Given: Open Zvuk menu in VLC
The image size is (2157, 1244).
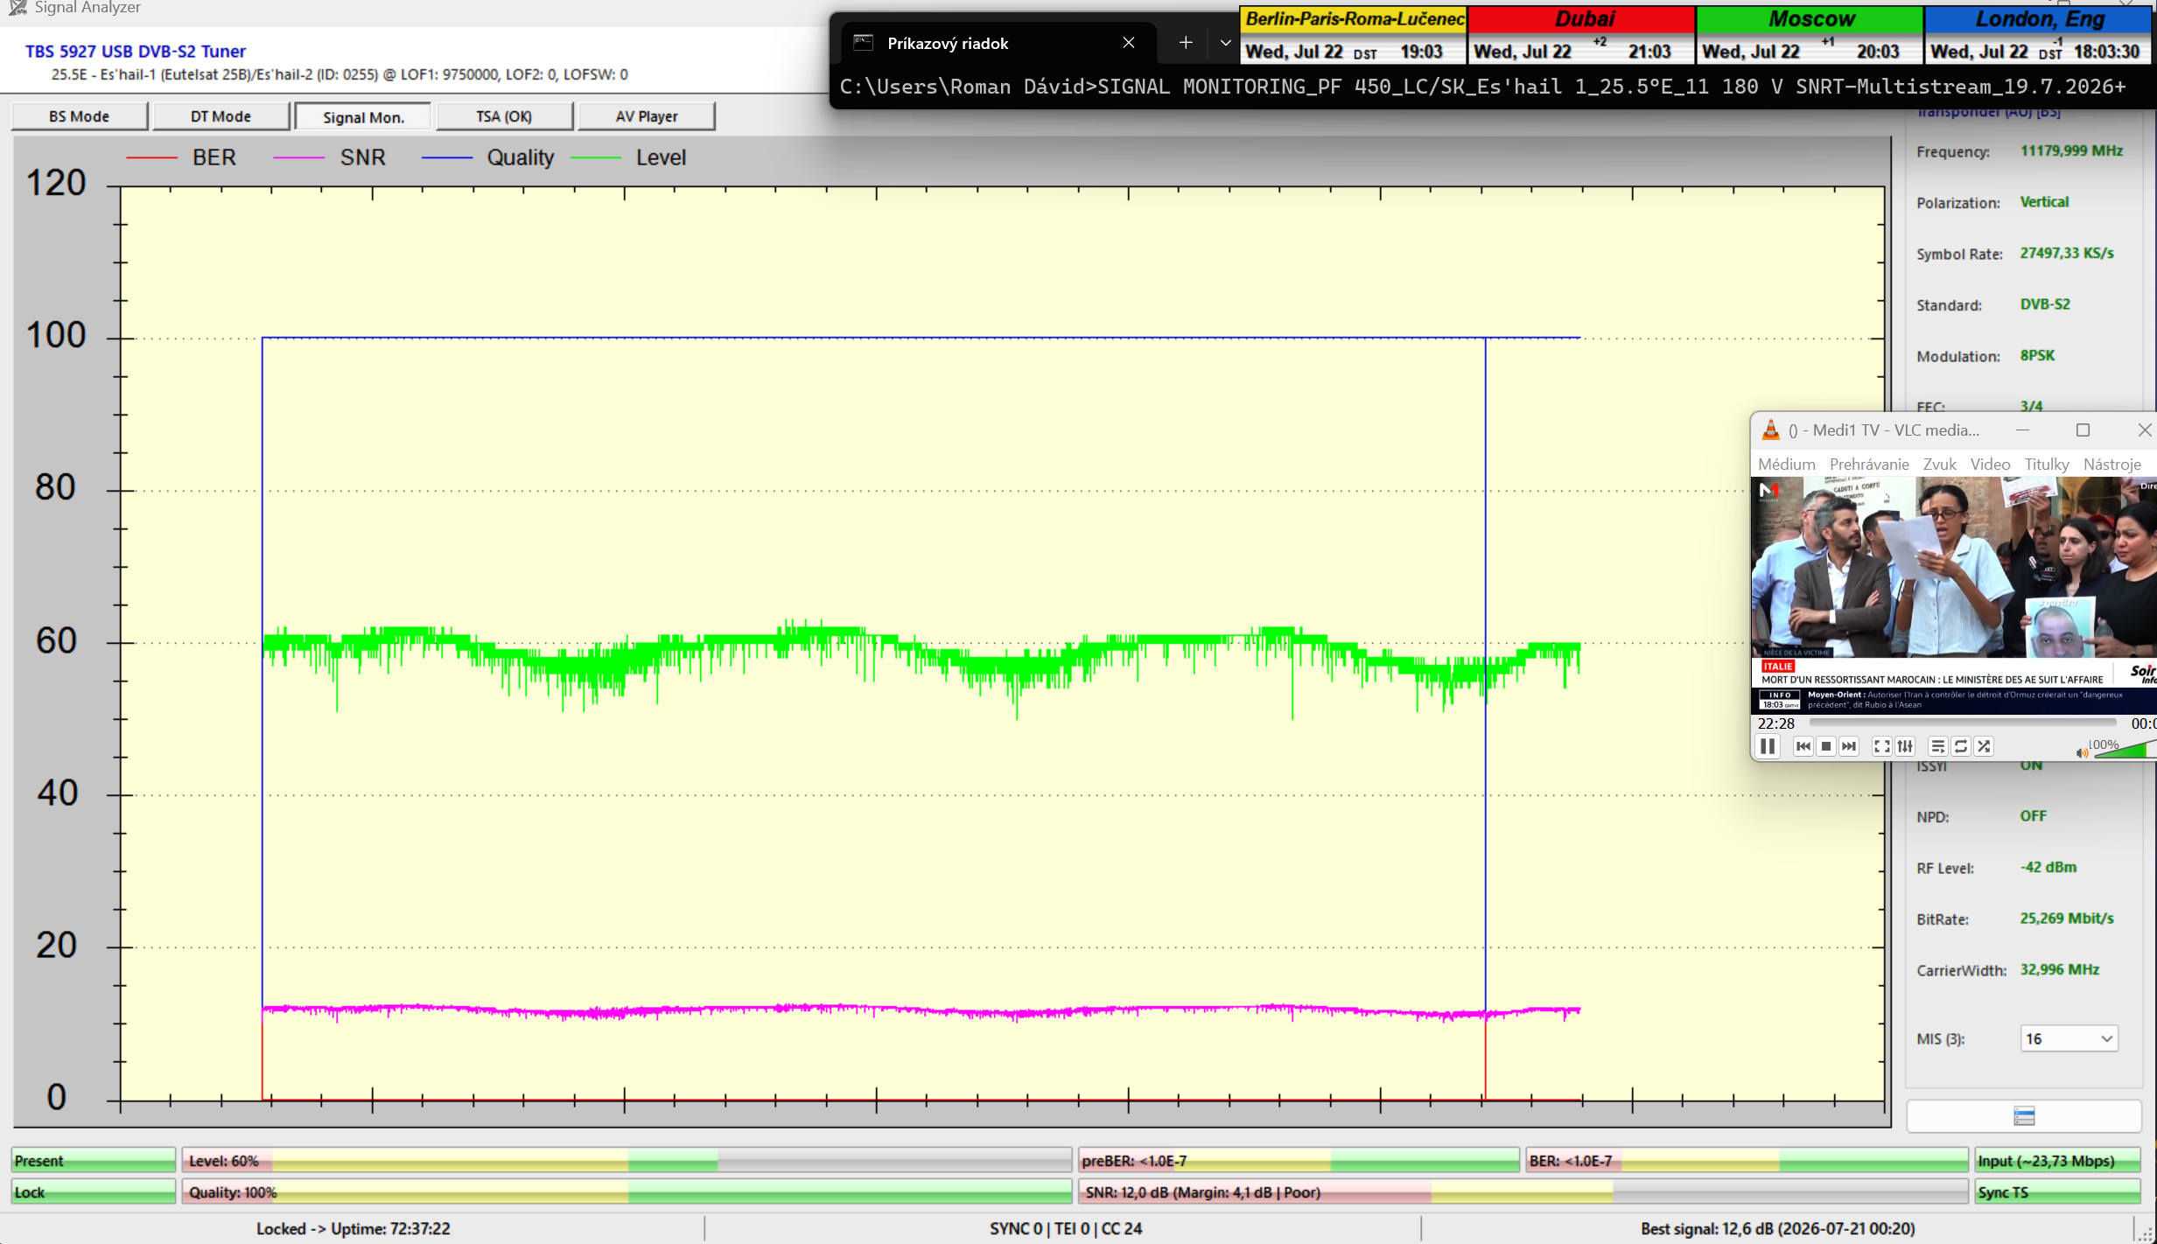Looking at the screenshot, I should tap(1939, 465).
